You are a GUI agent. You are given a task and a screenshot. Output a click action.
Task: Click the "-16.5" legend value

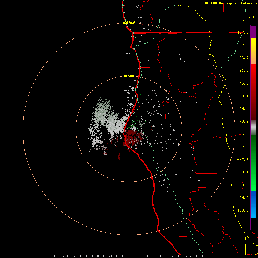click(243, 134)
